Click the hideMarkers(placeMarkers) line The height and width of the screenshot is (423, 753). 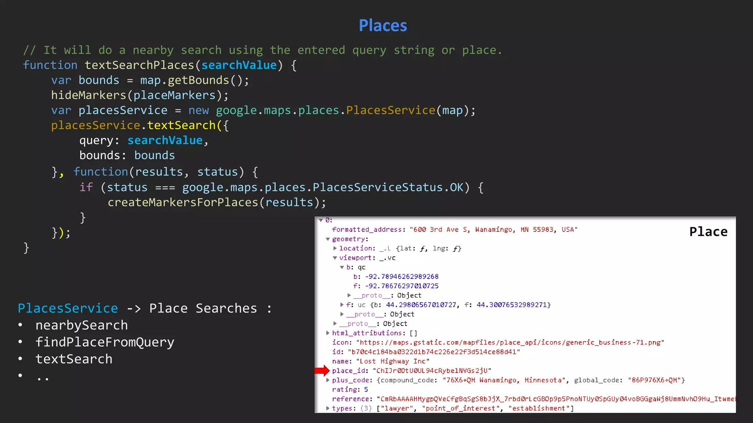point(140,95)
